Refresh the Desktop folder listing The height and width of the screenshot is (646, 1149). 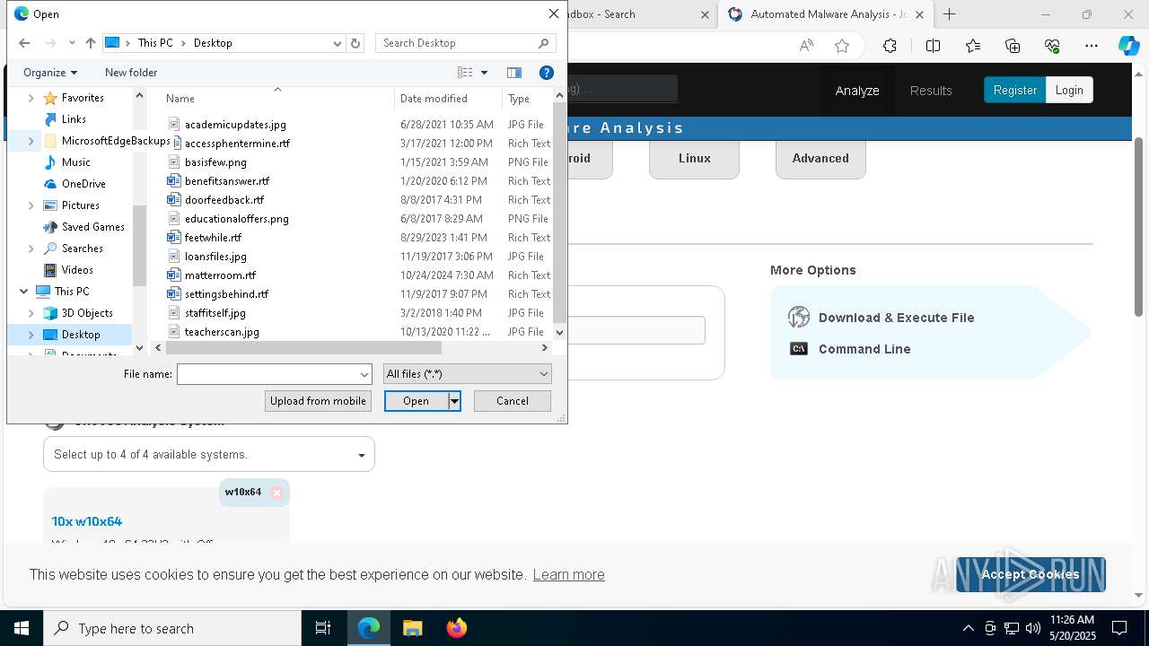point(355,43)
